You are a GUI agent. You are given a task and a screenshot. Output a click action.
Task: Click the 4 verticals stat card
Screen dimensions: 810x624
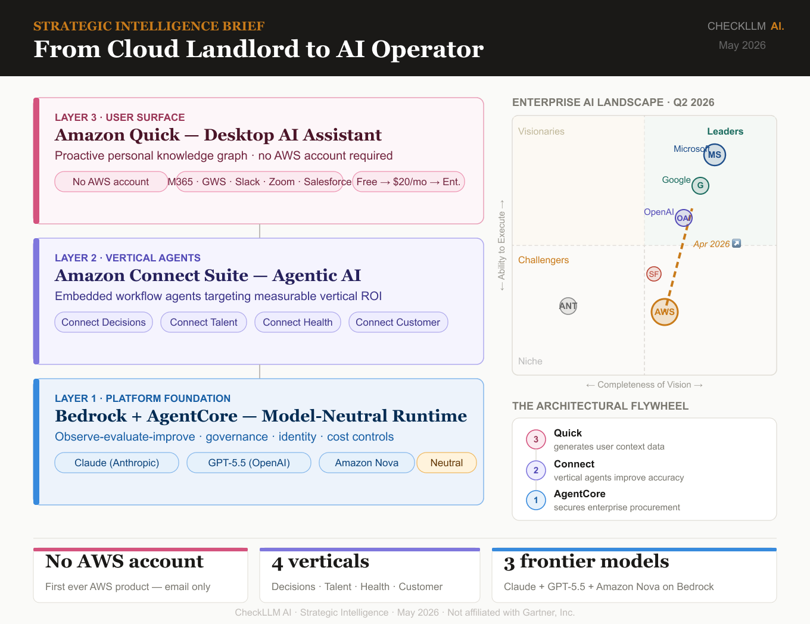pyautogui.click(x=370, y=575)
